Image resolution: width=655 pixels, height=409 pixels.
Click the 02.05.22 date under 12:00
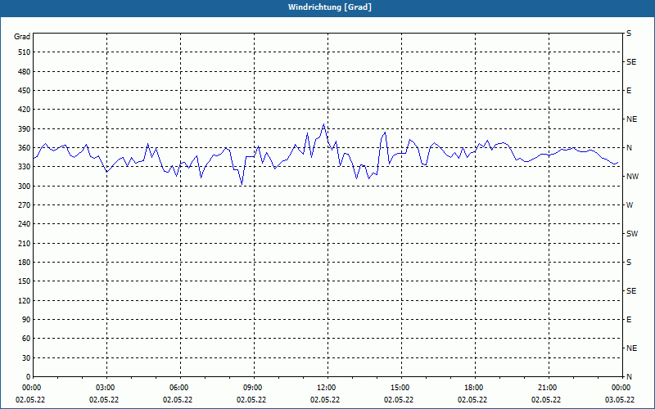click(x=325, y=400)
